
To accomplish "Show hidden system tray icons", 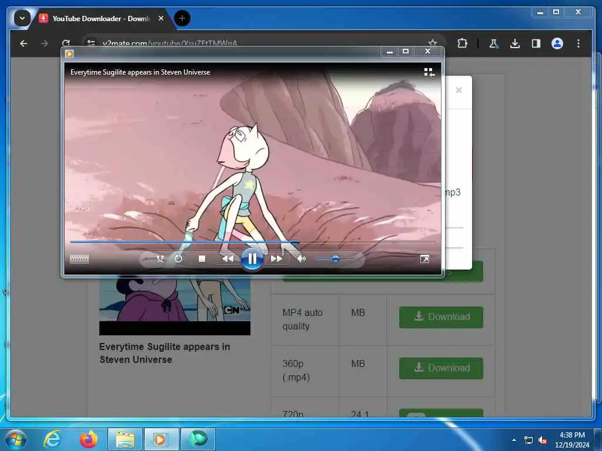I will (514, 440).
